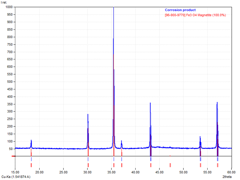
Task: Click the blue "Corrosion product" legend label
Action: click(180, 10)
